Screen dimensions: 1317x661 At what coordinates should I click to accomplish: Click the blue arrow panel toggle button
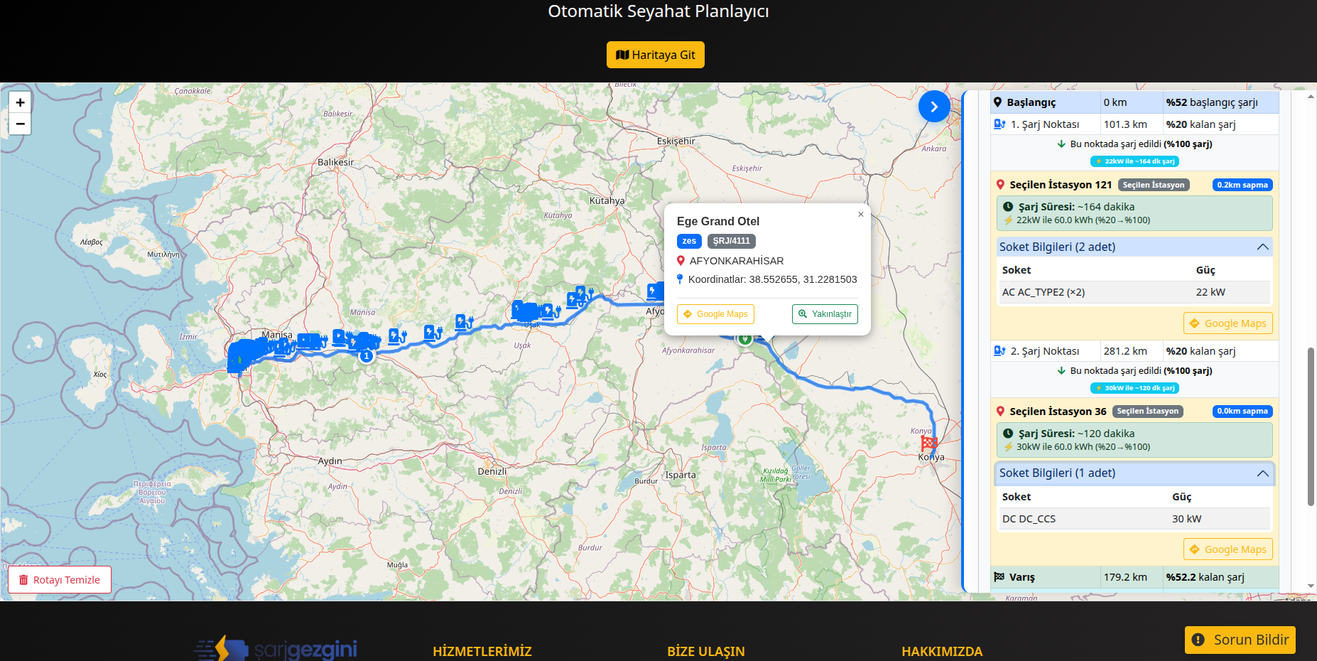[933, 107]
